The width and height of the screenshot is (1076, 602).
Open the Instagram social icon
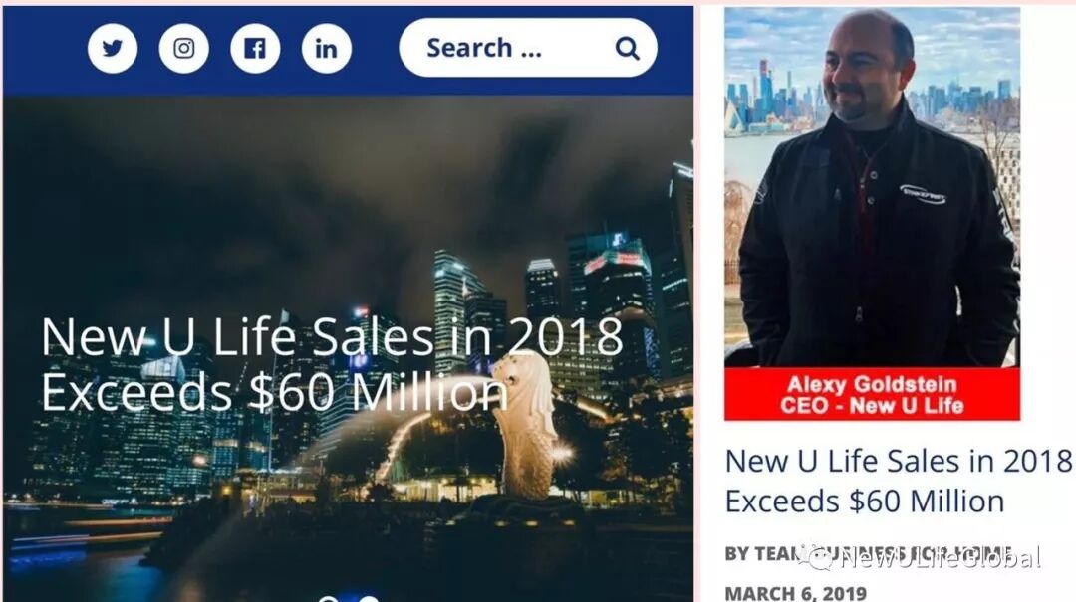(184, 48)
